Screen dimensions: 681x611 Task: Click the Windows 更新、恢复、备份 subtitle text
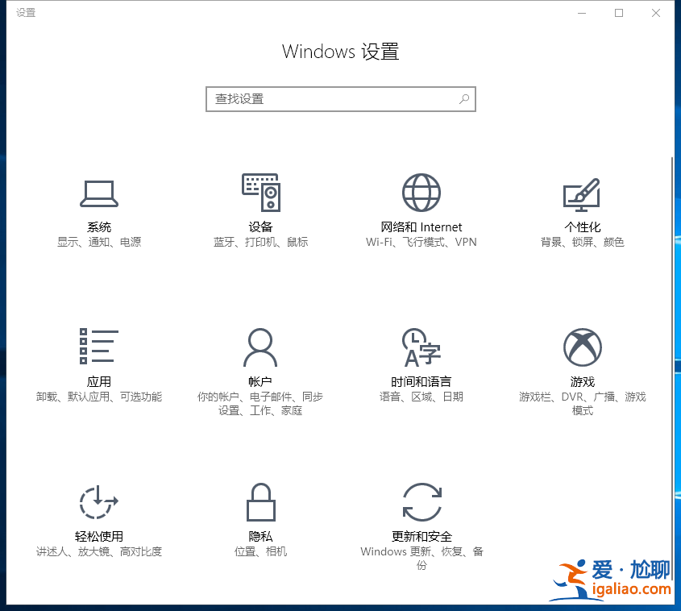coord(421,558)
